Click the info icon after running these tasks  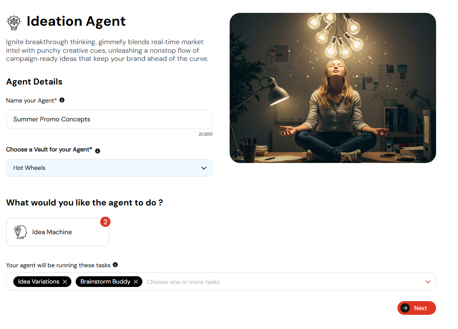[x=115, y=265]
